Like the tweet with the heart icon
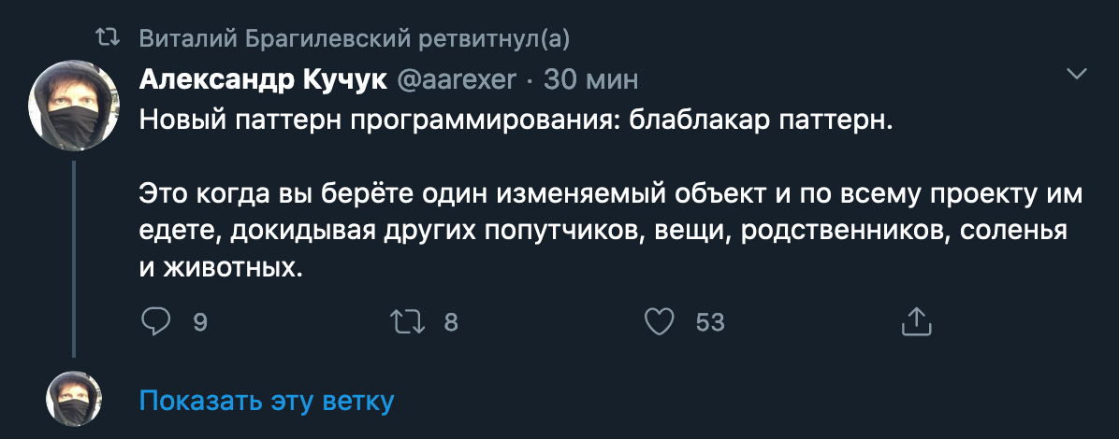The image size is (1119, 439). (x=661, y=322)
